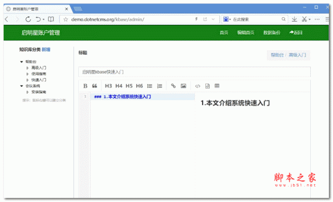Insert code block with code icon

point(198,86)
